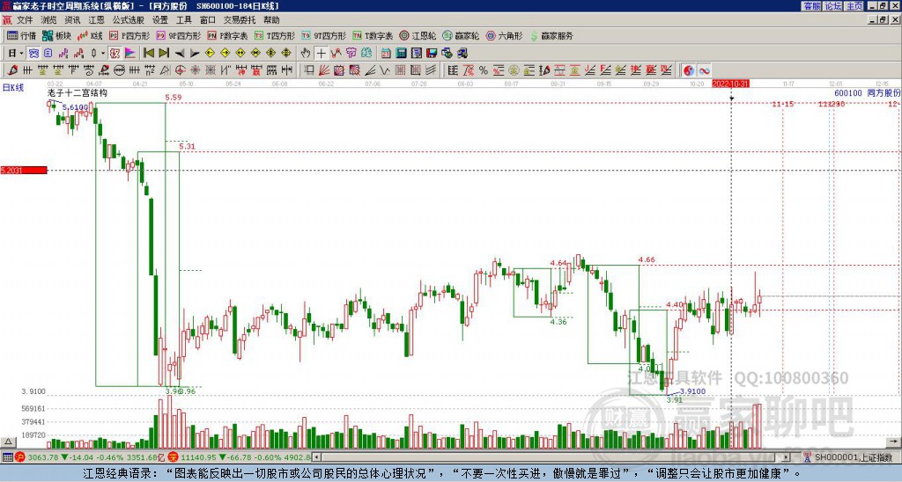The width and height of the screenshot is (902, 482).
Task: Switch to K线 candlestick chart button
Action: (x=89, y=35)
